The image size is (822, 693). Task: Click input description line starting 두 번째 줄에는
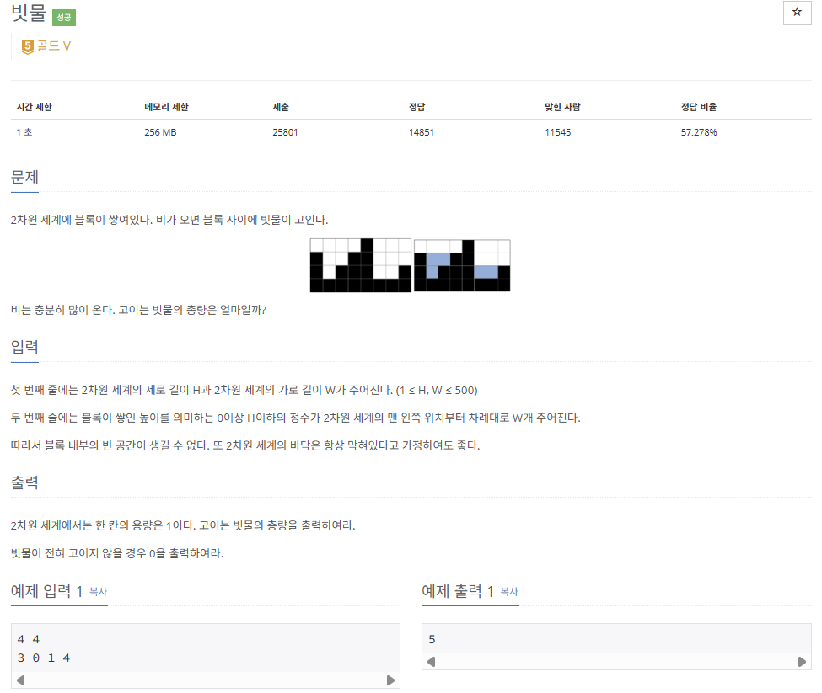(296, 418)
